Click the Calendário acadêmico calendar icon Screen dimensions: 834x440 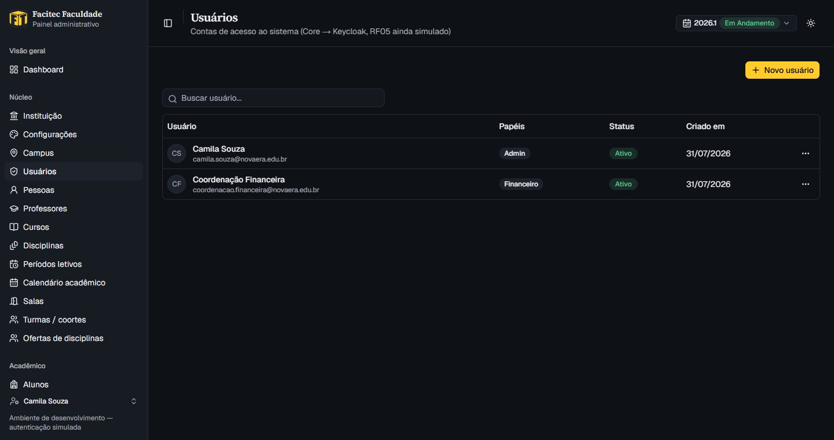[x=14, y=283]
